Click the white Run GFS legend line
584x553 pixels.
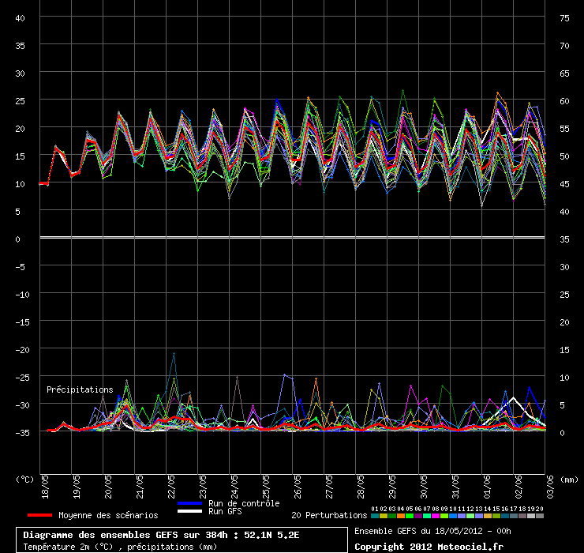190,511
